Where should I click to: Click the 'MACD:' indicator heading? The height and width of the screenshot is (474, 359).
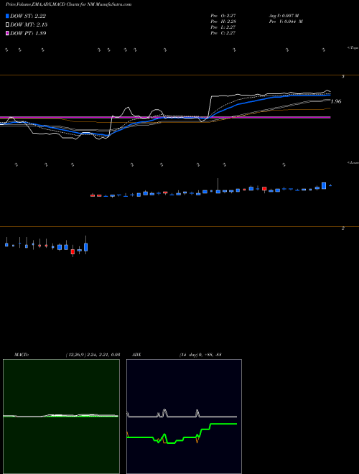pos(22,355)
